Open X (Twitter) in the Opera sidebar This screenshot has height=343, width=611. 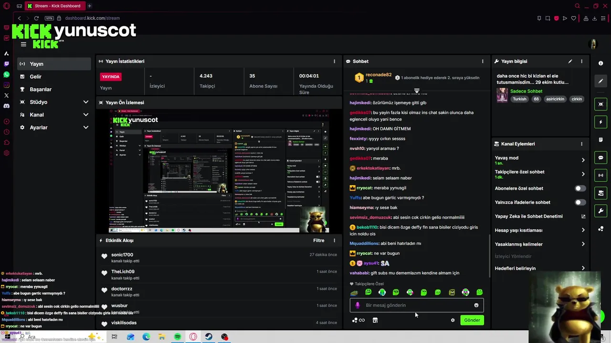pyautogui.click(x=7, y=96)
